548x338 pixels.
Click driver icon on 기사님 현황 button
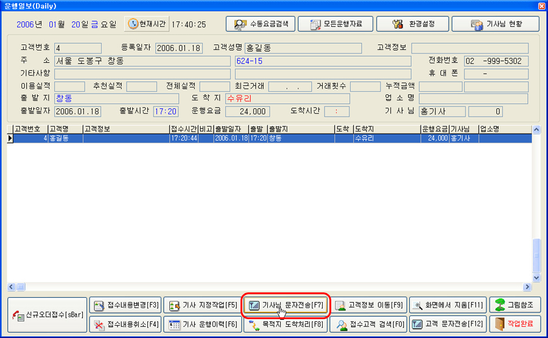click(477, 25)
